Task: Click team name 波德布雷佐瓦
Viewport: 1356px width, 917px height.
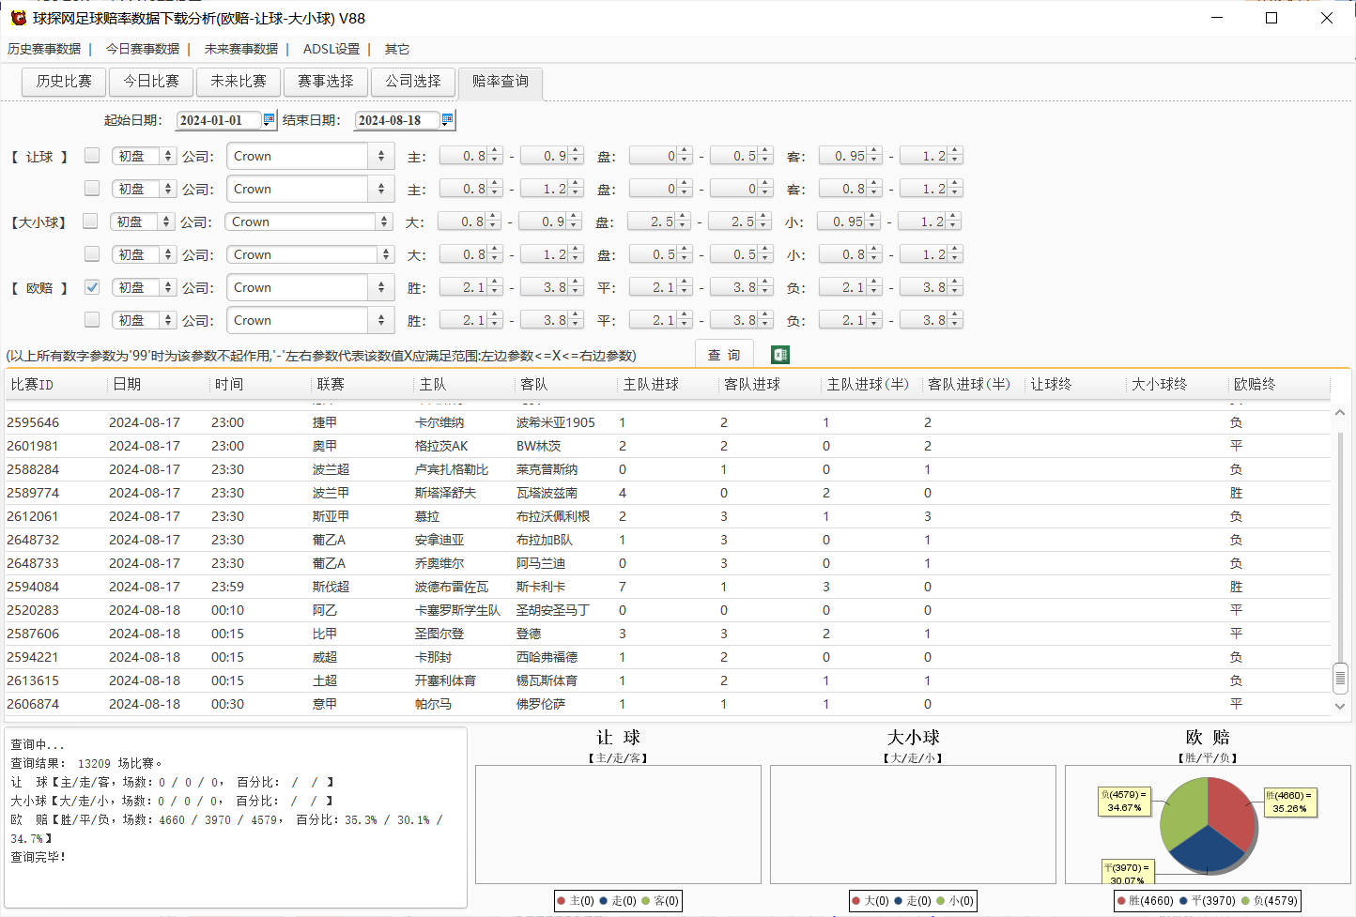Action: coord(452,587)
